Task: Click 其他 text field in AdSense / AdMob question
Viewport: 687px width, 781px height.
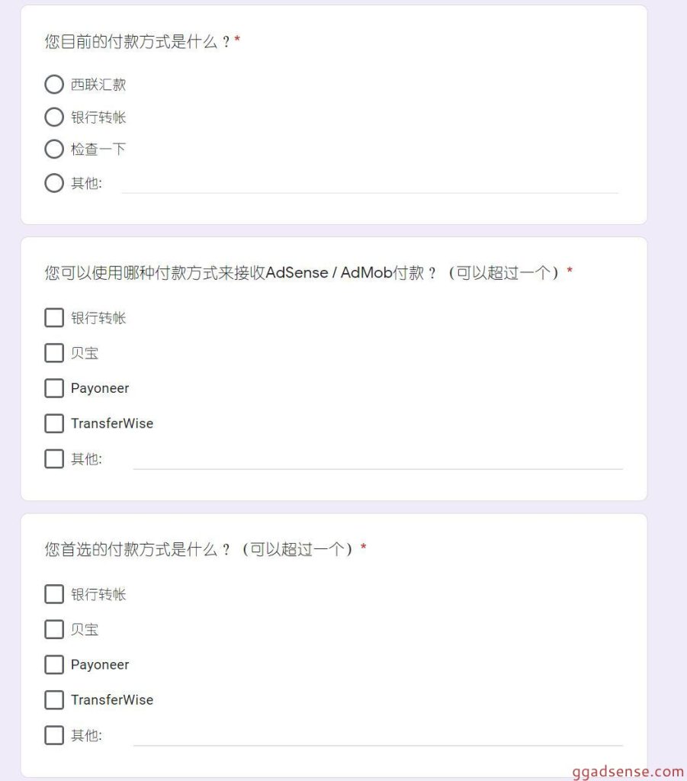Action: (377, 459)
